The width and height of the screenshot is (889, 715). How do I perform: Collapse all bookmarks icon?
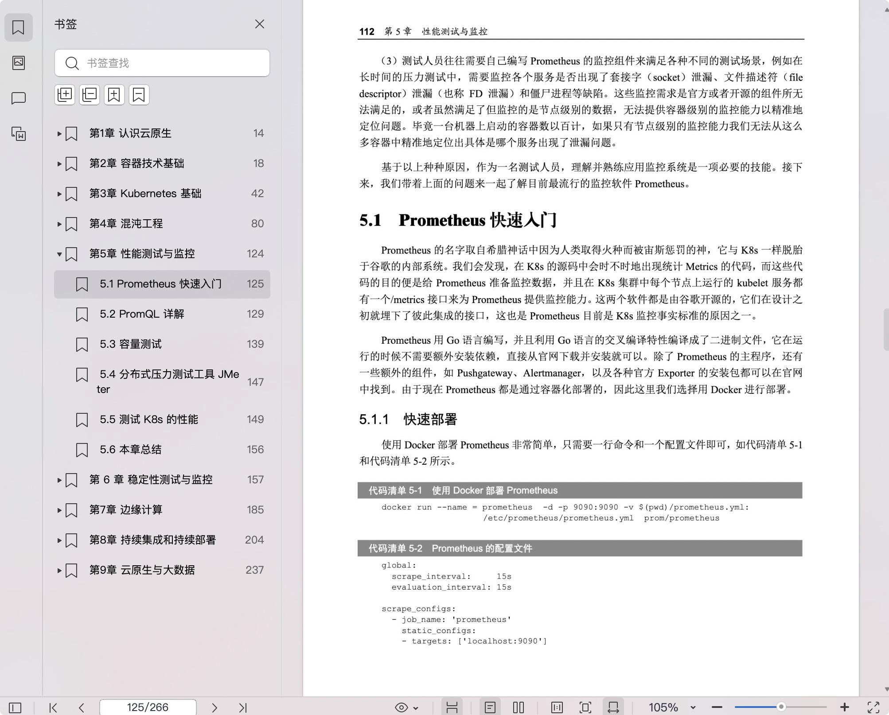90,95
